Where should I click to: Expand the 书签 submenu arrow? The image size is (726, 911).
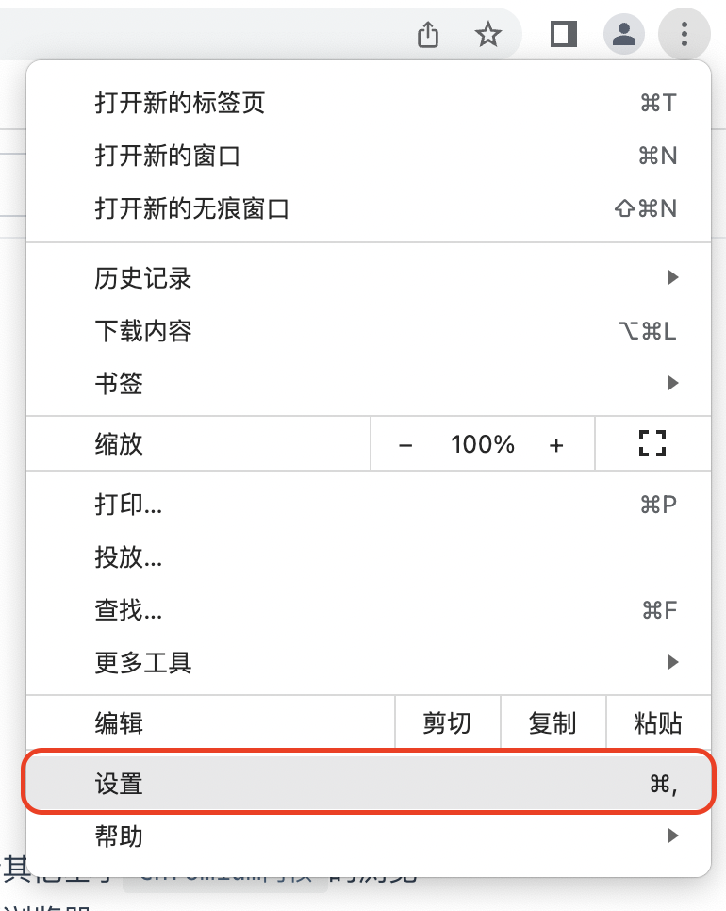(672, 383)
